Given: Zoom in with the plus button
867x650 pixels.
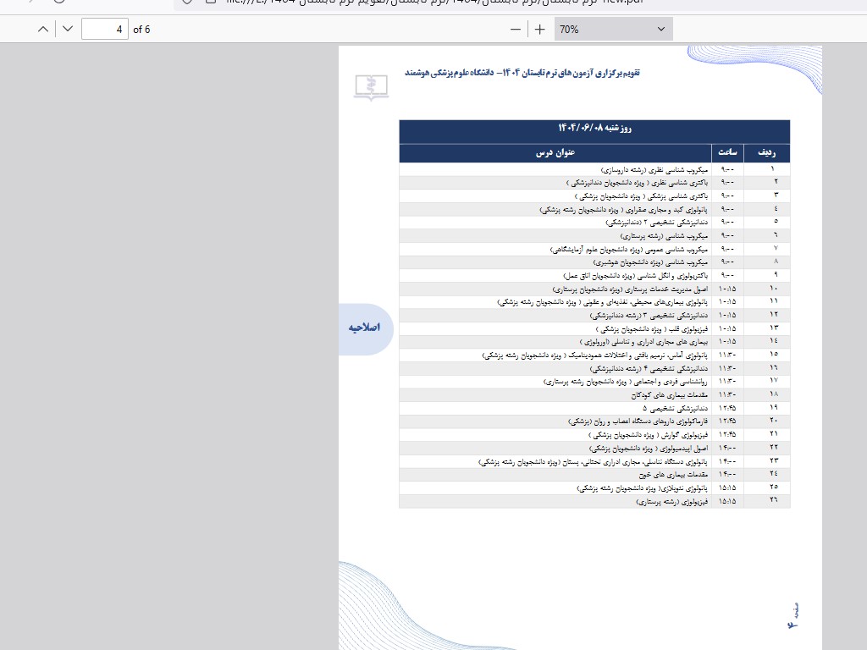Looking at the screenshot, I should [x=540, y=30].
